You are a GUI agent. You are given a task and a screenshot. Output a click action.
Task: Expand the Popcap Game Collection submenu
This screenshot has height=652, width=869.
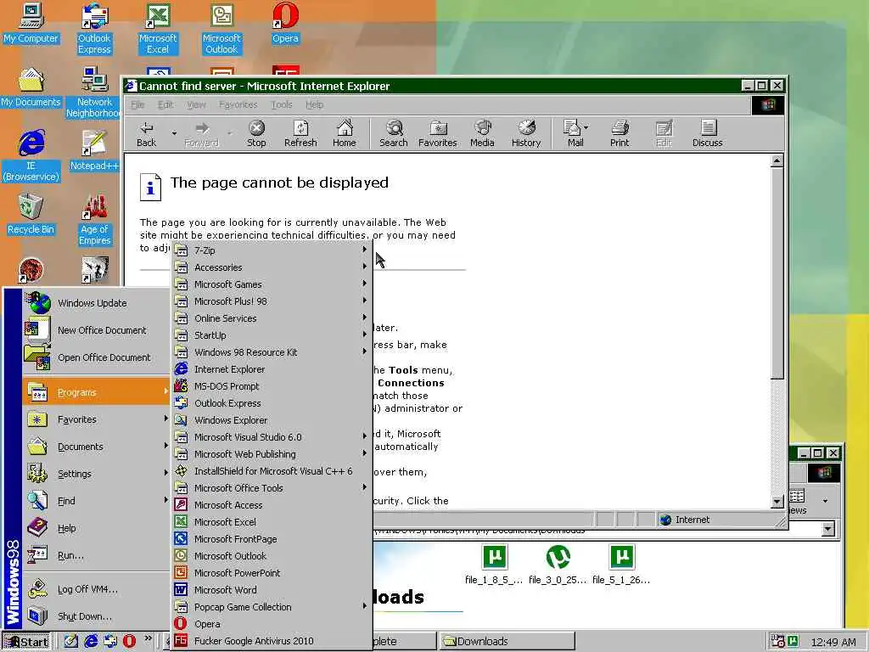(x=272, y=606)
